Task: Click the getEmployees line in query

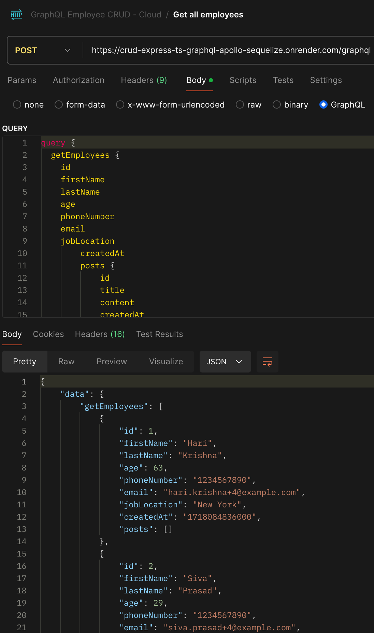Action: click(85, 155)
